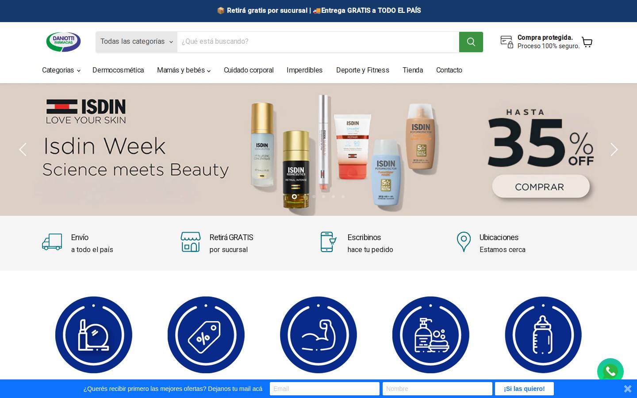Click the secure payment card-lock icon
The image size is (637, 398).
507,42
